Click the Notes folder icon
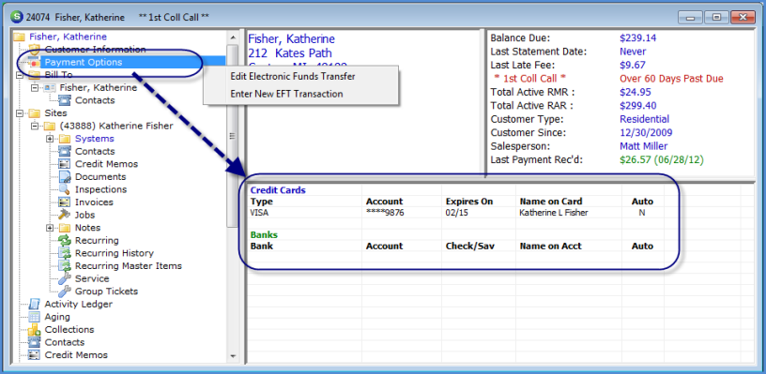Screen dimensions: 766x374 65,228
